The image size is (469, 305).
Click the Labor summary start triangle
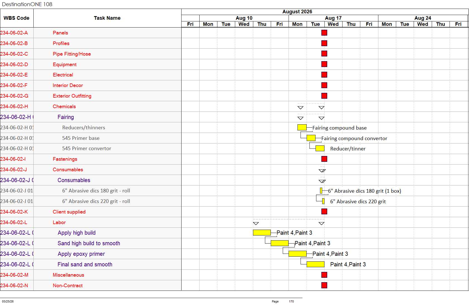[256, 224]
